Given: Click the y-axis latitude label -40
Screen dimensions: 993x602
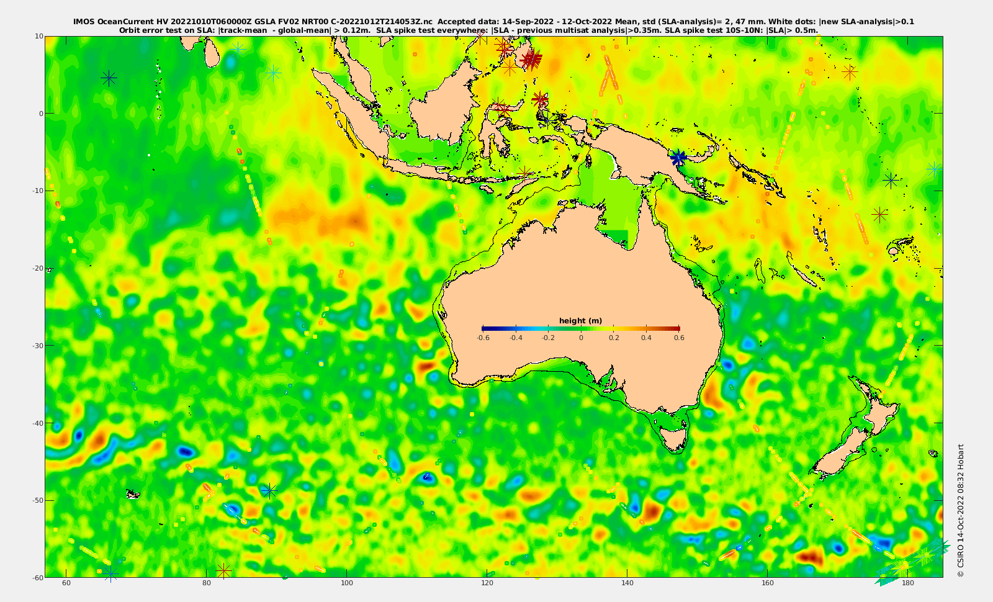Looking at the screenshot, I should [x=38, y=423].
